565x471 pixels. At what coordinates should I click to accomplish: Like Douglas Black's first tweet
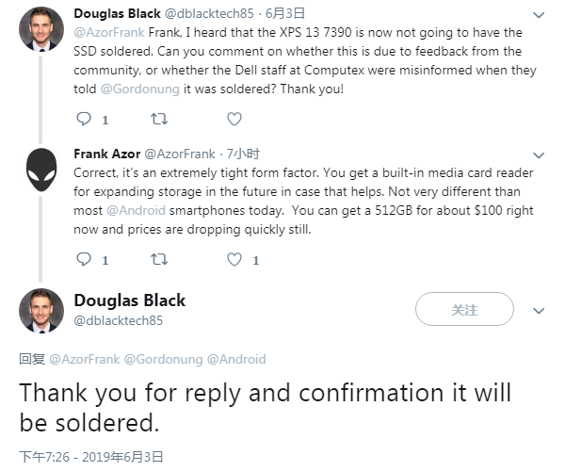coord(234,120)
